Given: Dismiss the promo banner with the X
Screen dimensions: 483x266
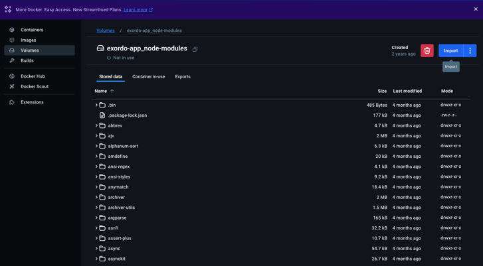Looking at the screenshot, I should point(476,9).
